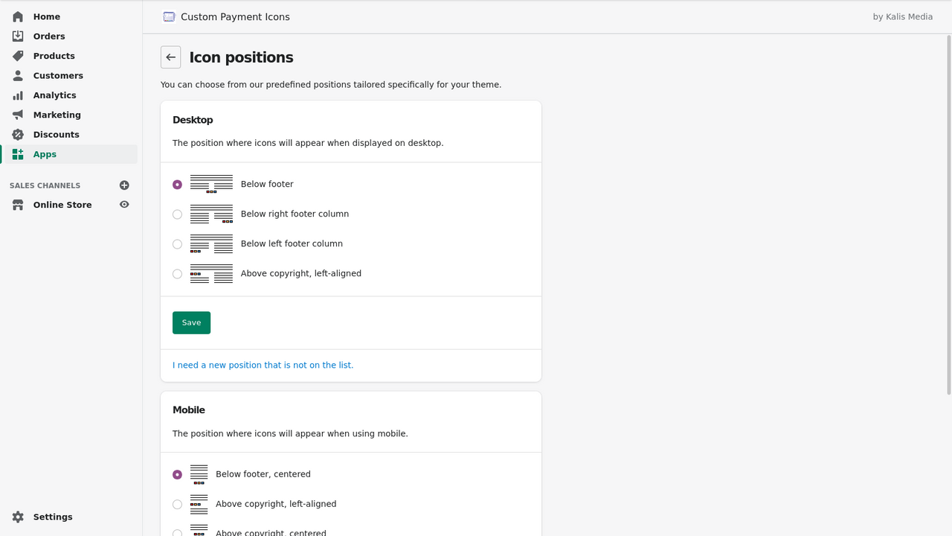
Task: Go back using the arrow button
Action: (x=170, y=57)
